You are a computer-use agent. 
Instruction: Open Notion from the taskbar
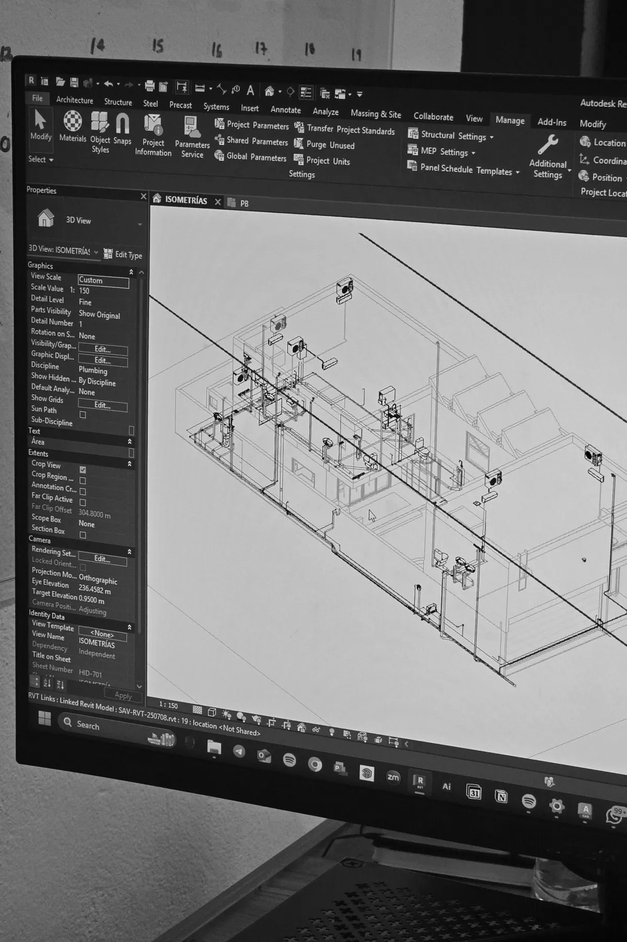pyautogui.click(x=501, y=797)
